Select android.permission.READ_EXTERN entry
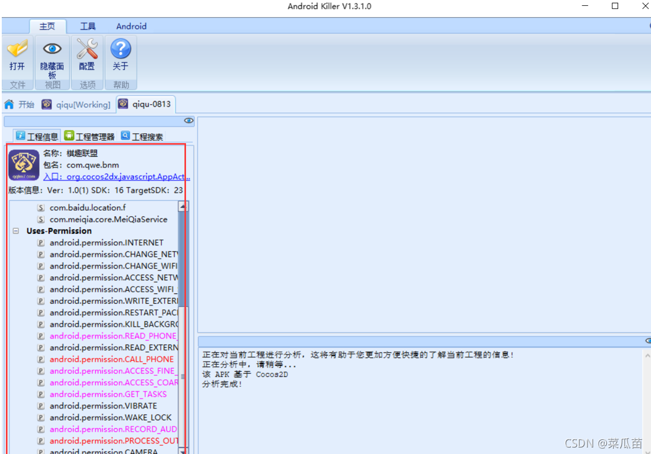The height and width of the screenshot is (454, 651). click(x=114, y=347)
